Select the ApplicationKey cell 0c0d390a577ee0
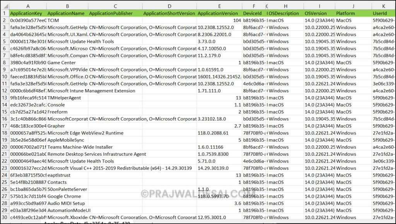 [x=28, y=20]
